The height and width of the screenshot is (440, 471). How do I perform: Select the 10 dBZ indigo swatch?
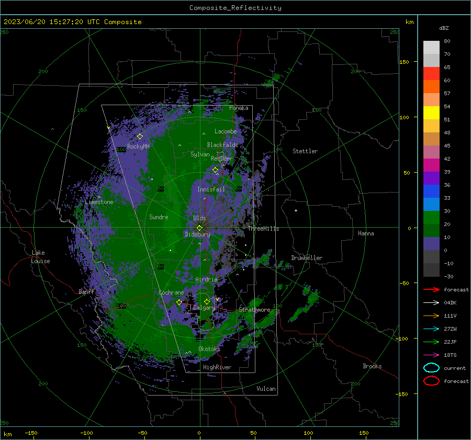(x=431, y=243)
